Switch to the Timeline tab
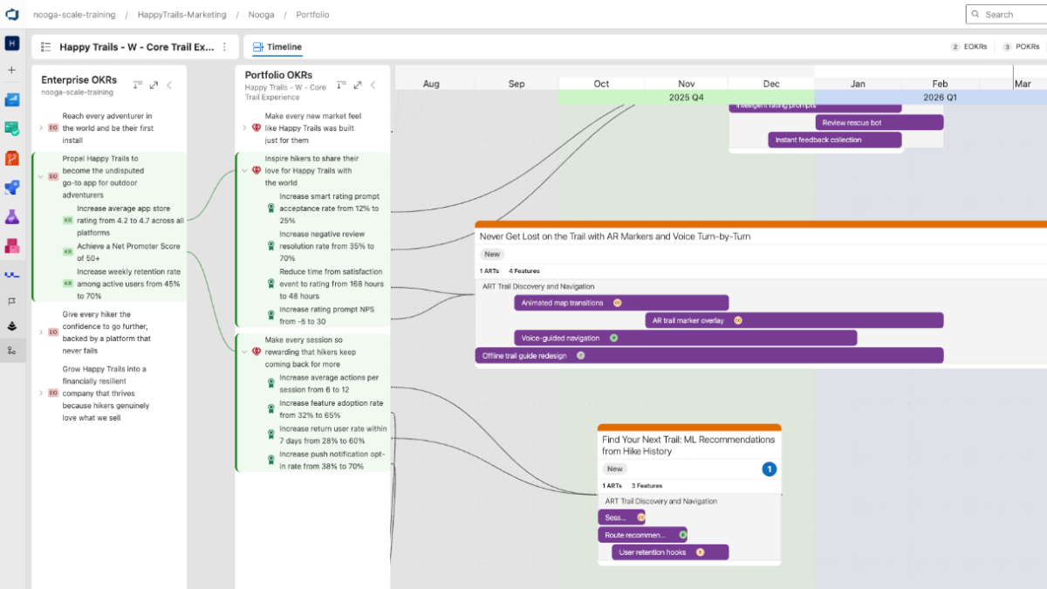 pyautogui.click(x=277, y=47)
